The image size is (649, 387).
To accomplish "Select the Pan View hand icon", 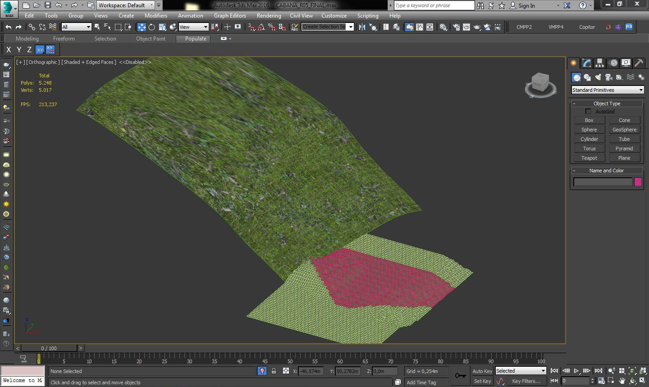I will pyautogui.click(x=622, y=381).
